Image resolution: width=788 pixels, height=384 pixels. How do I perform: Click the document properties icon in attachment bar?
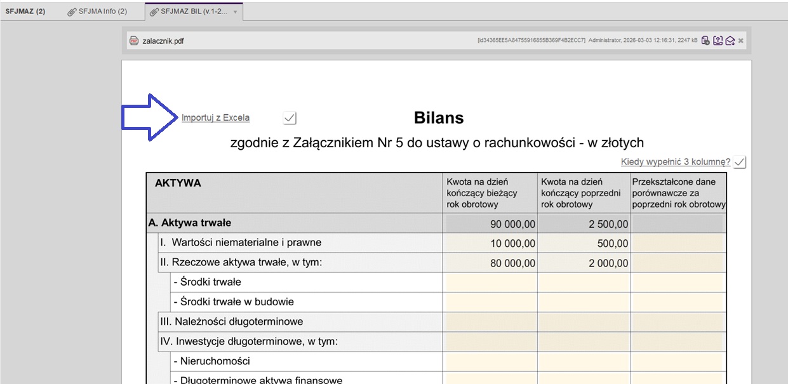[x=705, y=41]
